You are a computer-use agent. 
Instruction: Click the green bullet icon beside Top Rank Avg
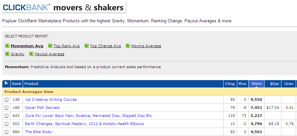tap(50, 46)
